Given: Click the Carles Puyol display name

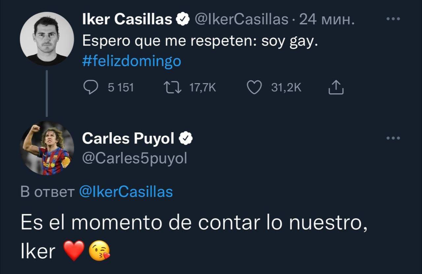Looking at the screenshot, I should 128,139.
